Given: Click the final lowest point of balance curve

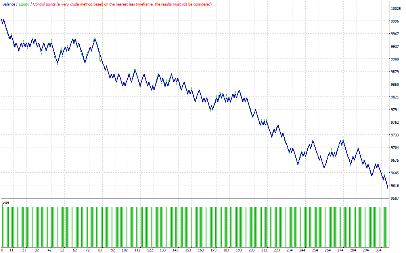Looking at the screenshot, I should click(388, 188).
